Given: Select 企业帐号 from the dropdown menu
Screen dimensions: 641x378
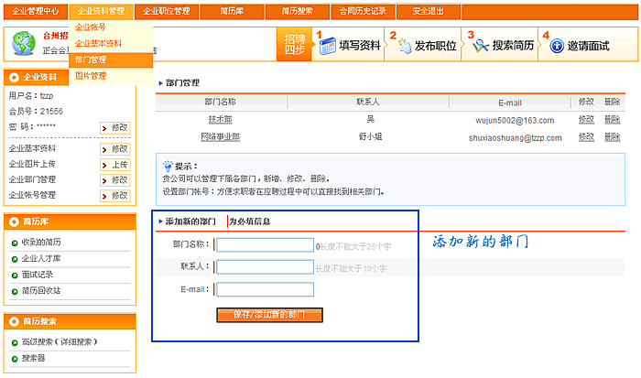Looking at the screenshot, I should pyautogui.click(x=91, y=27).
